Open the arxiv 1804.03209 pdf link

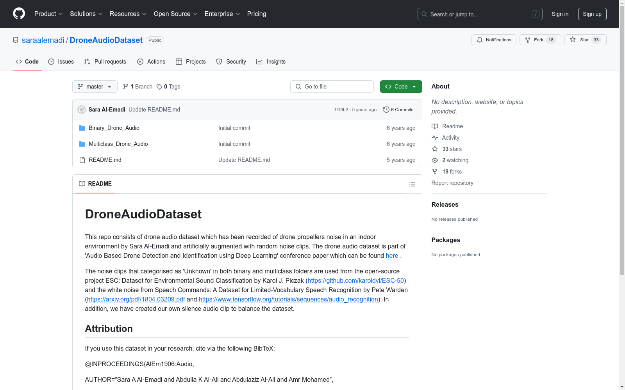tap(136, 300)
